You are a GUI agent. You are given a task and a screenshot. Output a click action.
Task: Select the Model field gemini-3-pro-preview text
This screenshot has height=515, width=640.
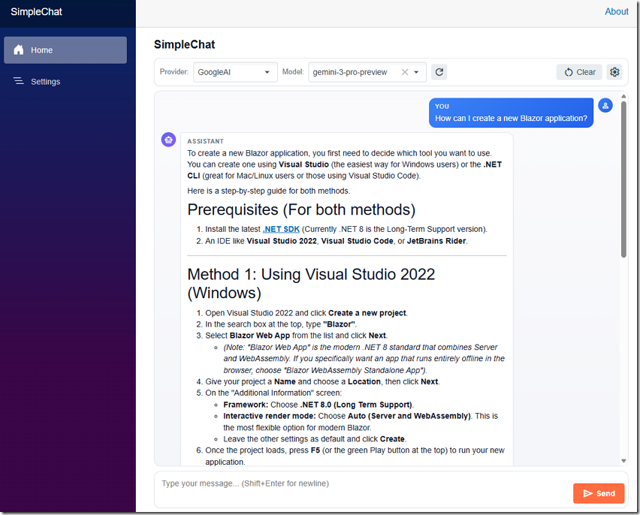tap(350, 72)
